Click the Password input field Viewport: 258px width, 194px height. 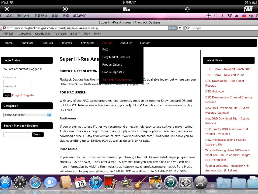(x=18, y=91)
